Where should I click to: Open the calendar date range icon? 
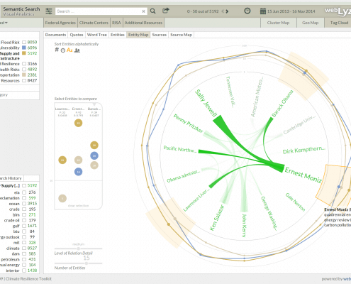(263, 11)
